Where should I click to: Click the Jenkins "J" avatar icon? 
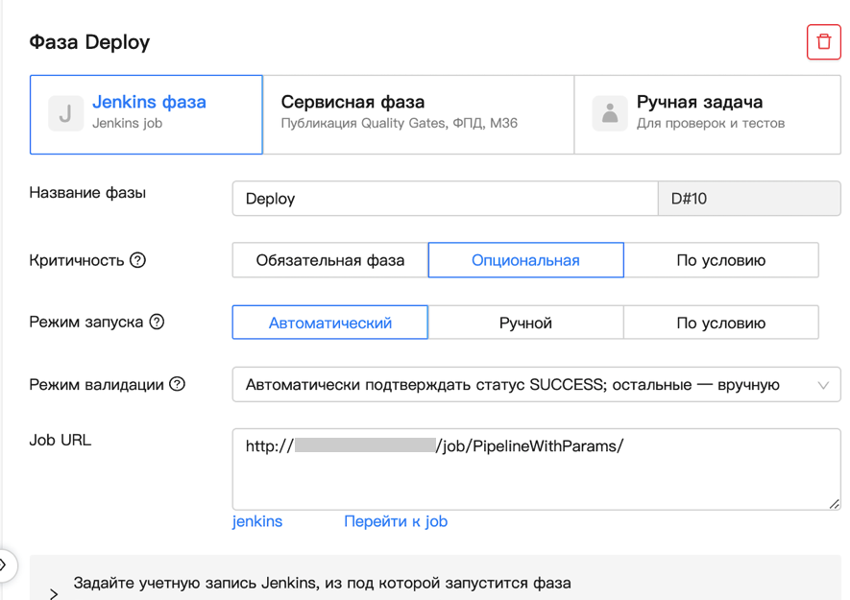[x=65, y=114]
